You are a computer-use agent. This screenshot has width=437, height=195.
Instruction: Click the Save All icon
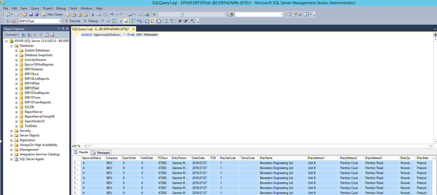point(37,14)
